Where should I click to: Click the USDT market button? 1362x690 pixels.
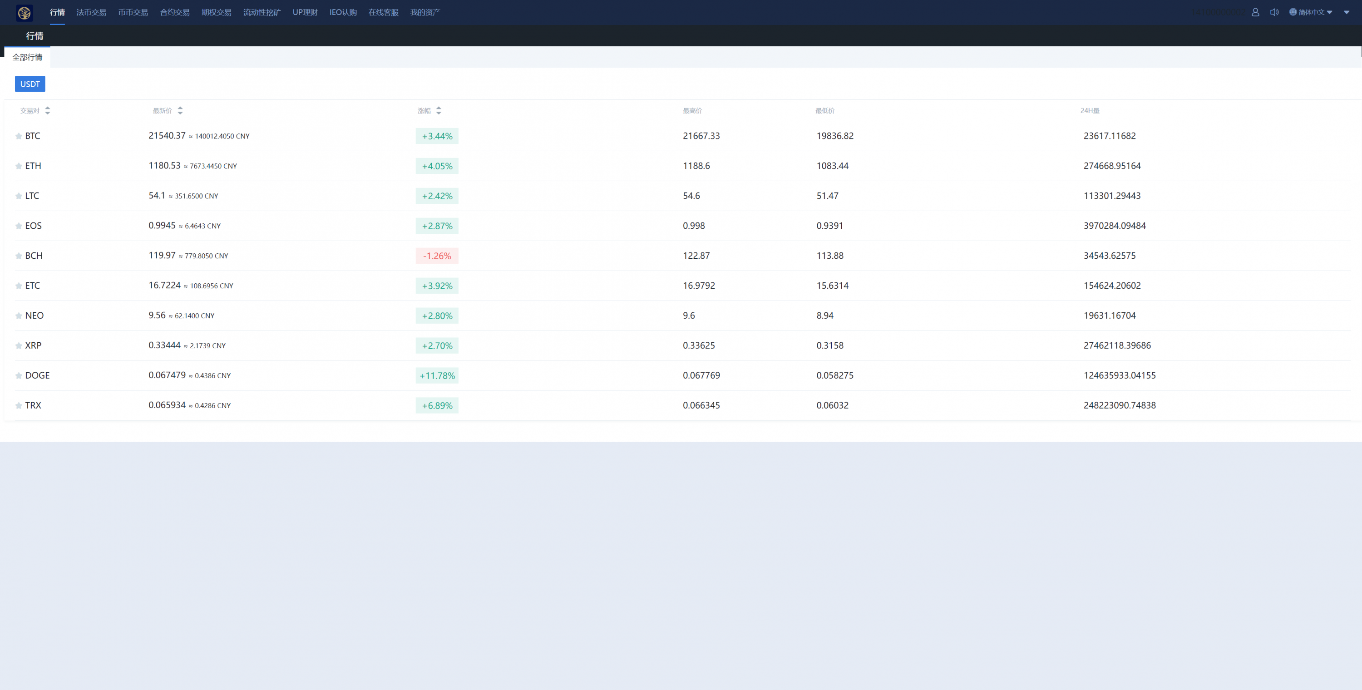click(30, 84)
